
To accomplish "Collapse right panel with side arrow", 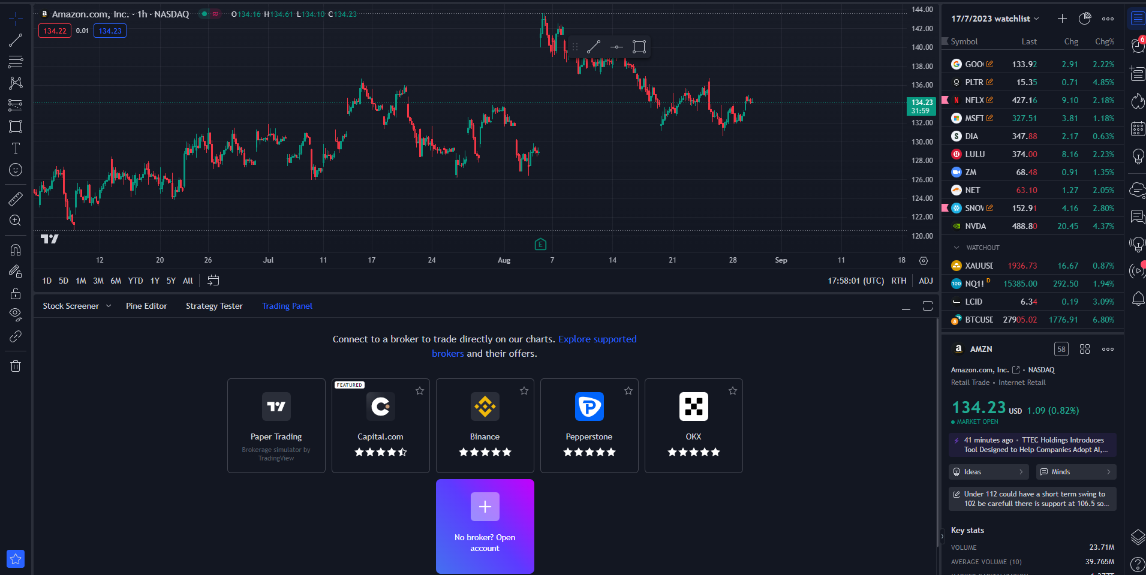I will click(x=942, y=537).
